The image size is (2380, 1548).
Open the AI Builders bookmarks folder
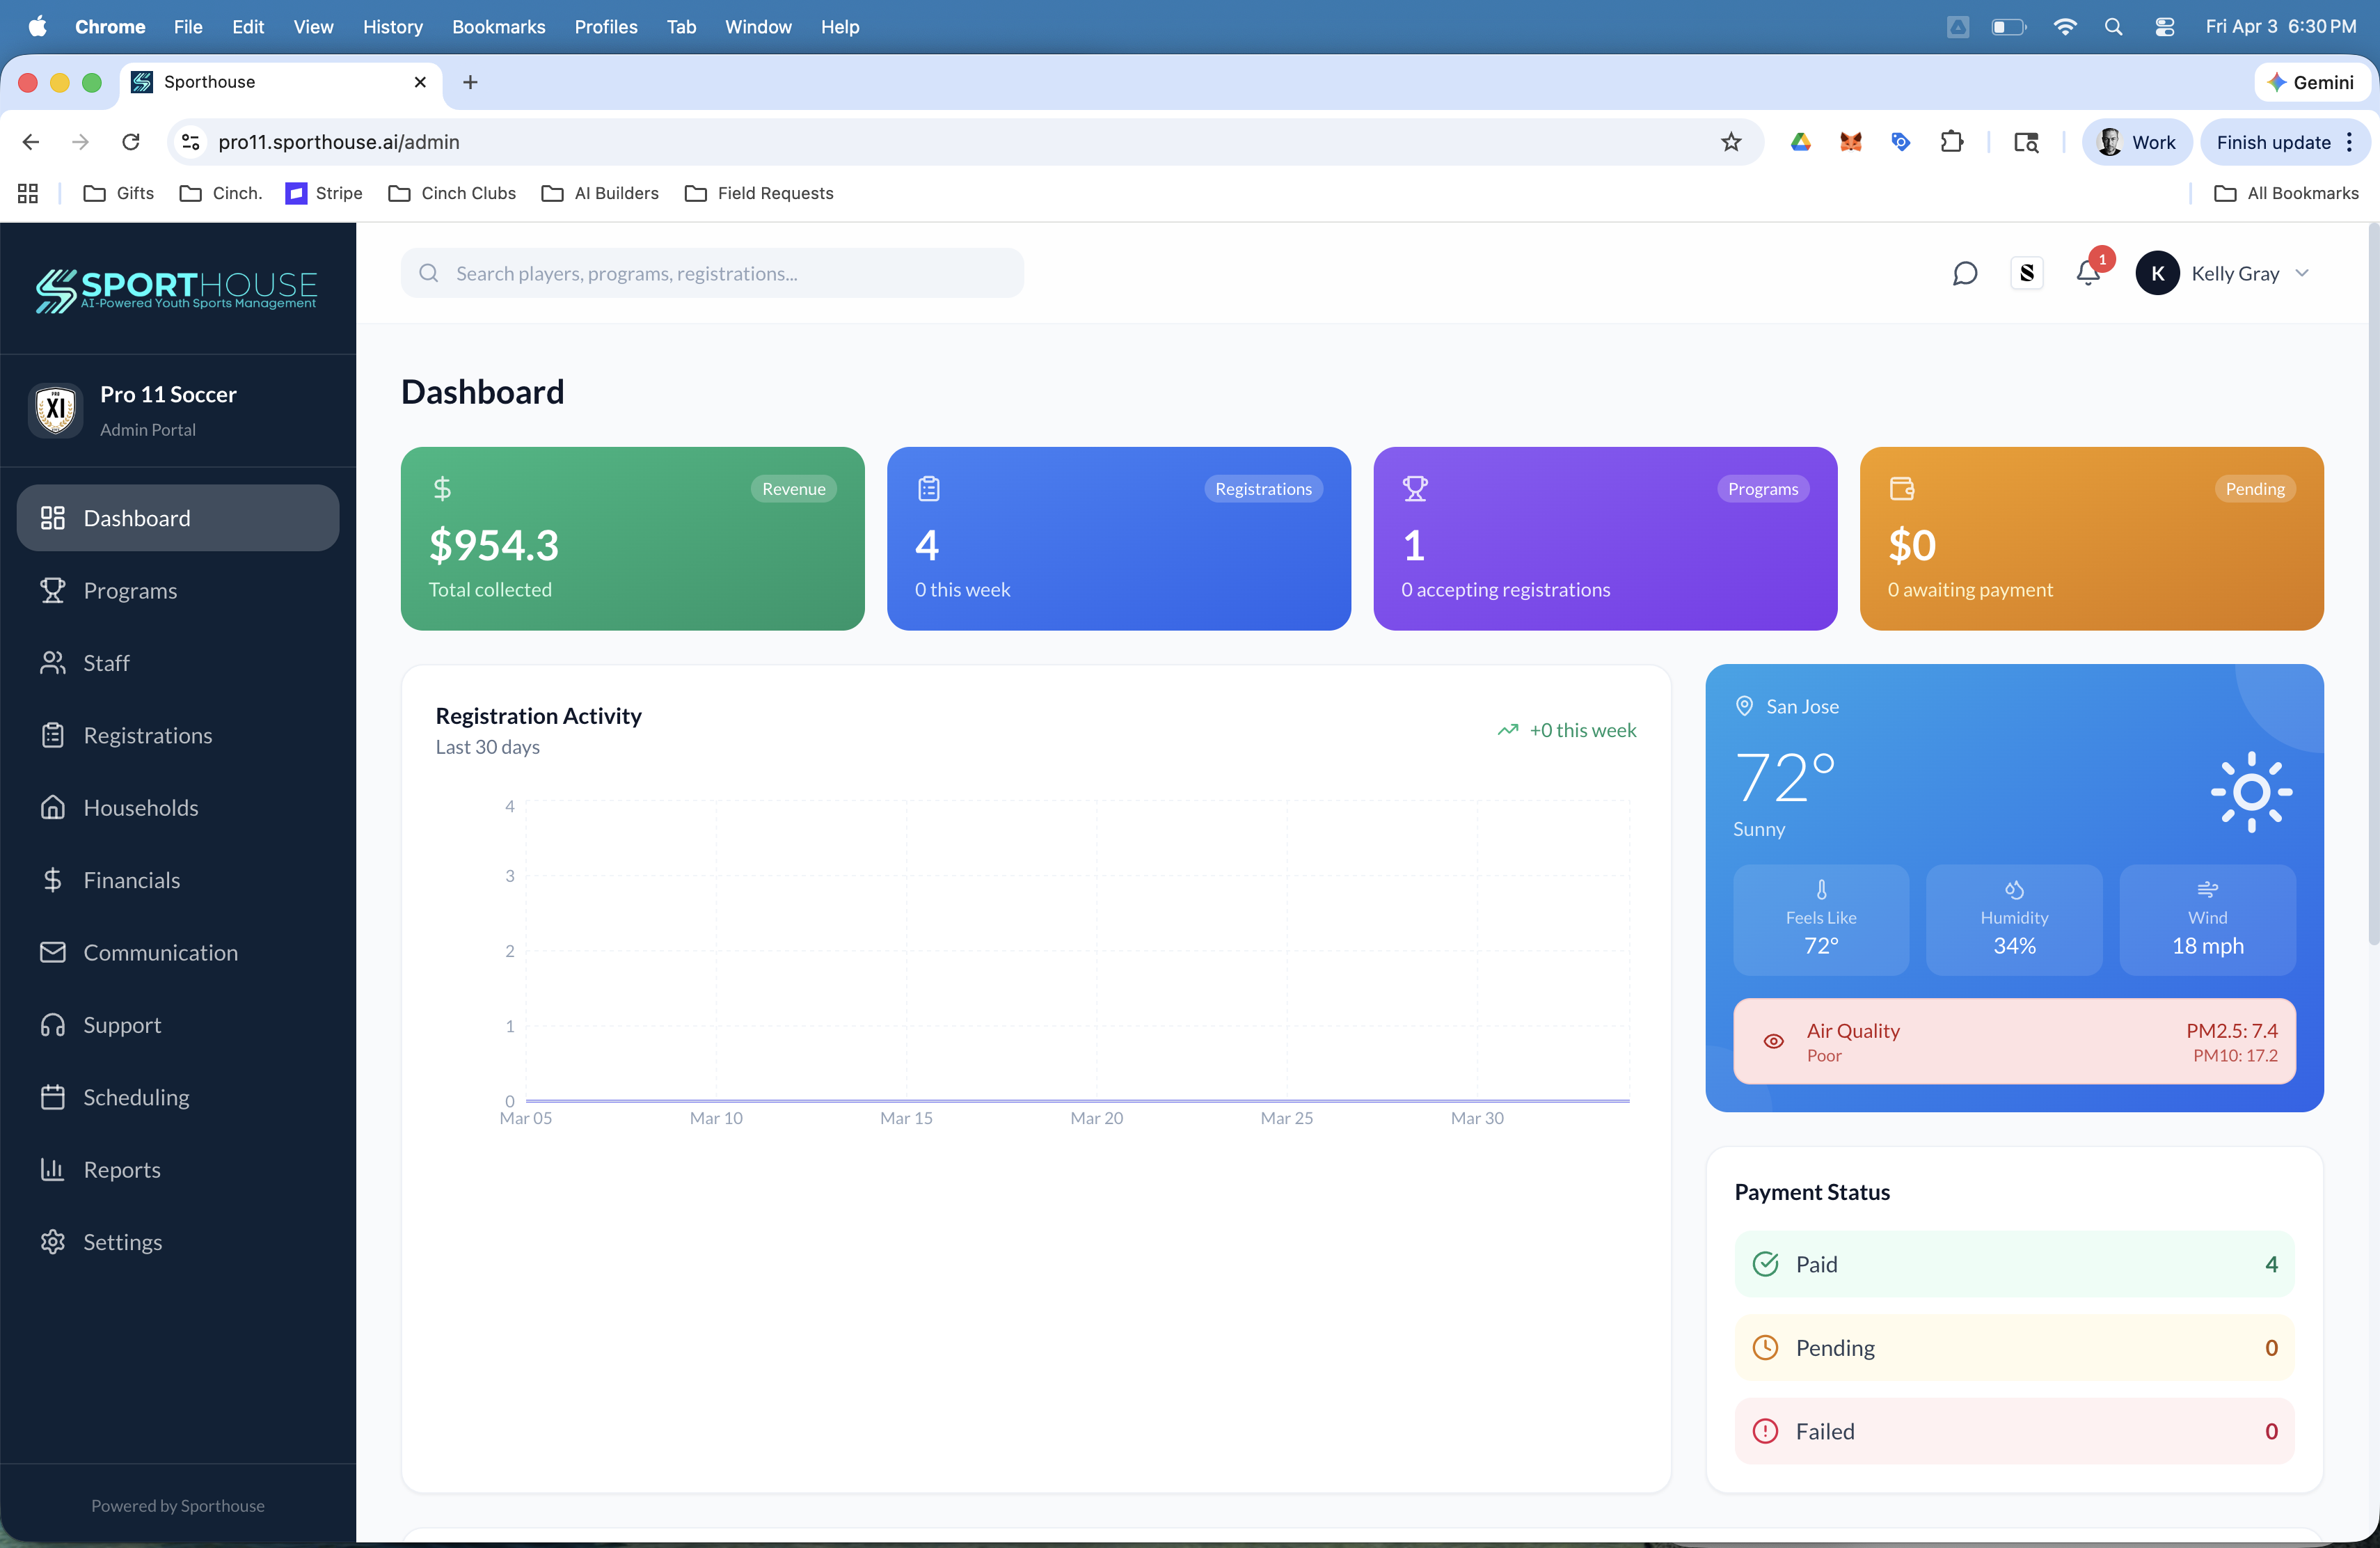(x=600, y=193)
